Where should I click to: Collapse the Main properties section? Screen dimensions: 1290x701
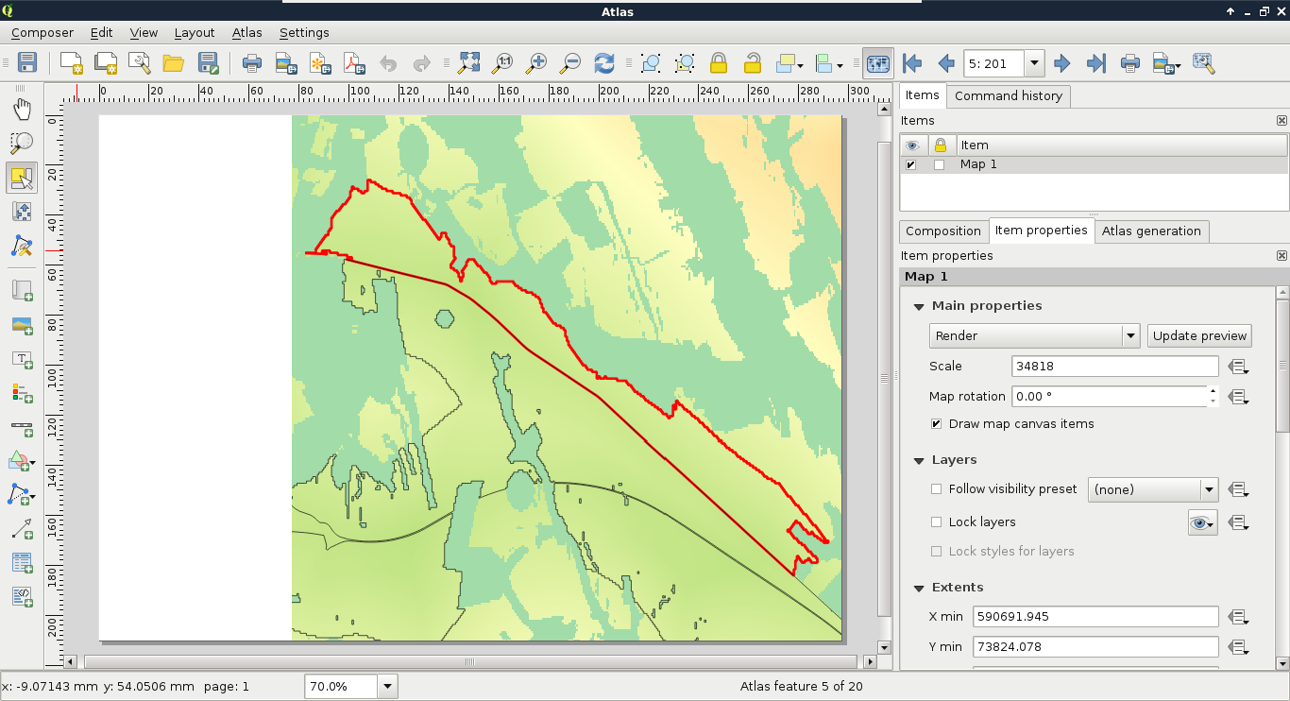click(919, 306)
